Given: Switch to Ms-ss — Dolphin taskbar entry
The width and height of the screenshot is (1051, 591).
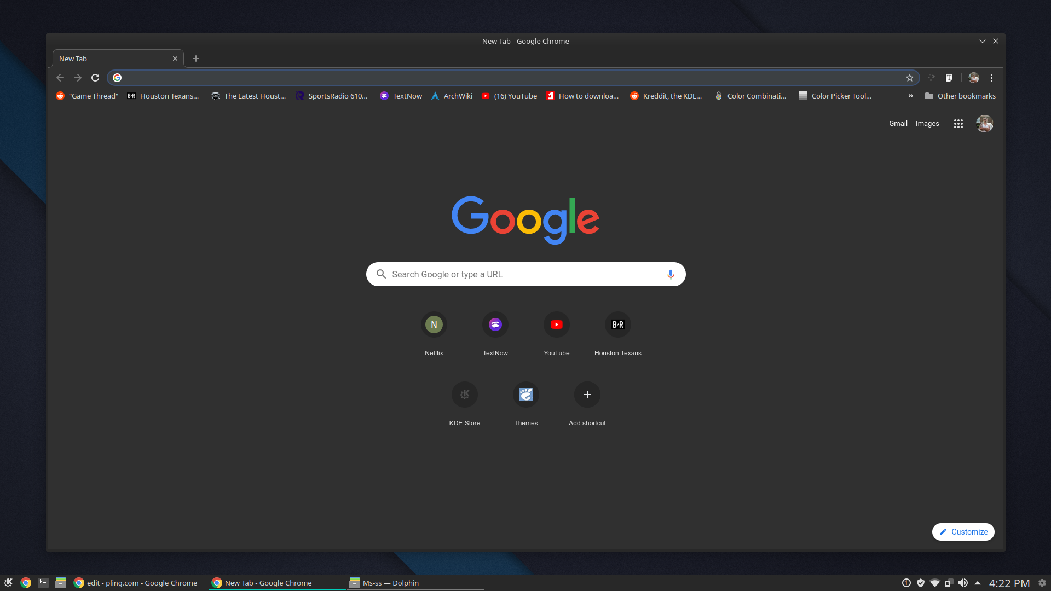Looking at the screenshot, I should tap(415, 583).
